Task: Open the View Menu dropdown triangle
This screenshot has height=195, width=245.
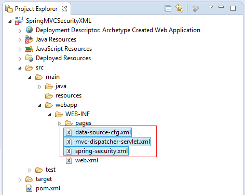Action: click(x=211, y=7)
